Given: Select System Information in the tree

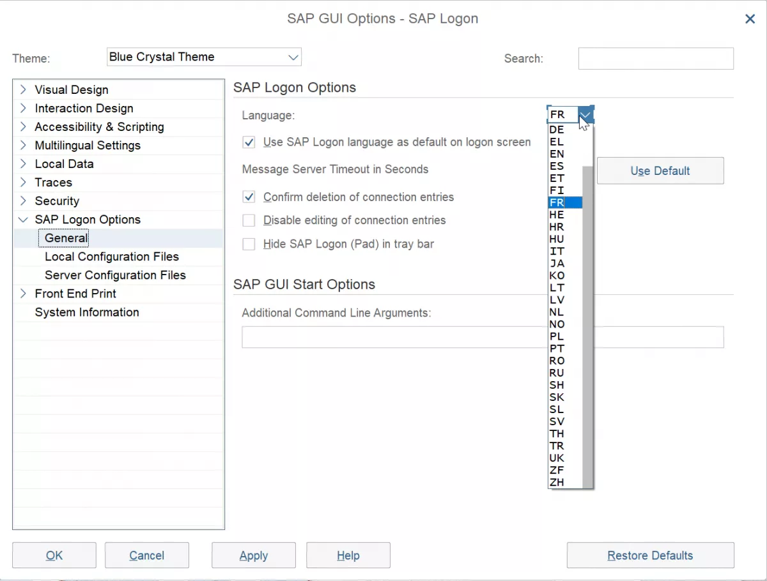Looking at the screenshot, I should coord(87,312).
